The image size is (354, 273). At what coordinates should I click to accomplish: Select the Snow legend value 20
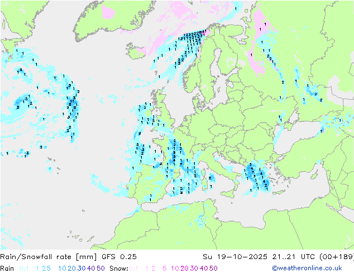(184, 269)
